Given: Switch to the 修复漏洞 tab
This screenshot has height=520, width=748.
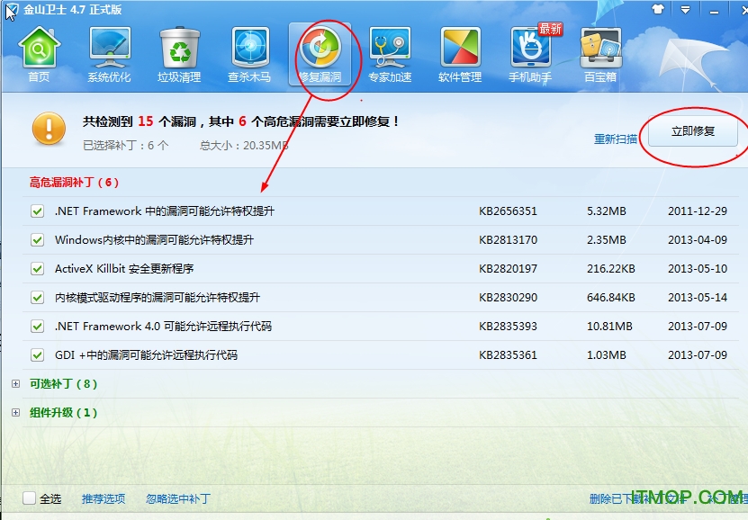Looking at the screenshot, I should tap(320, 52).
